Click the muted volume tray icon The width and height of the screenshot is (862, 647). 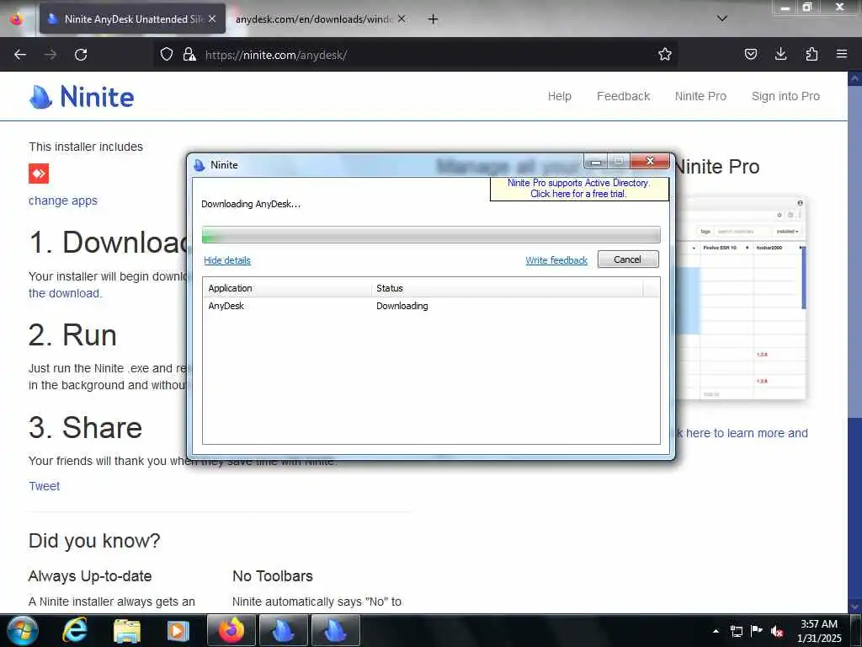[777, 631]
